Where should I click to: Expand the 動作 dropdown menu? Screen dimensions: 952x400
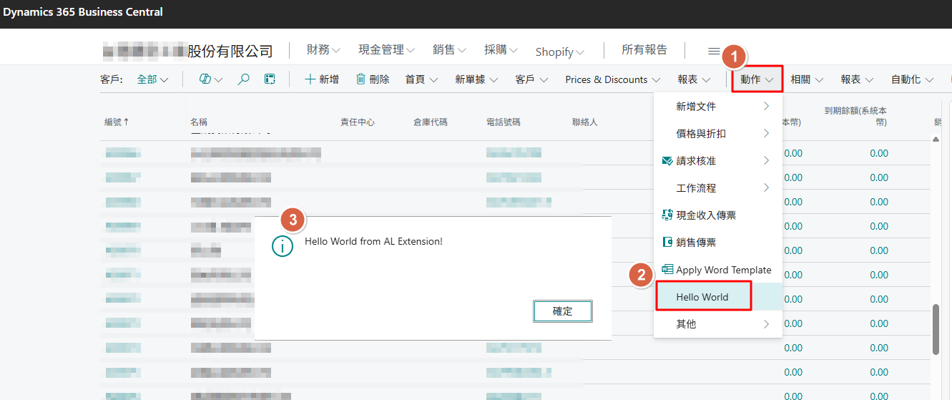click(x=757, y=79)
